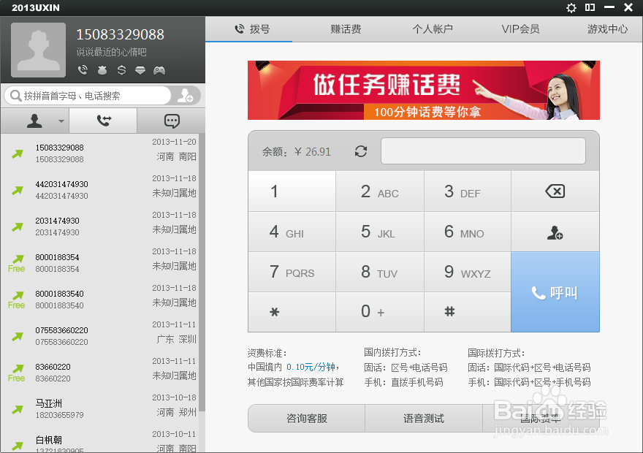Tap dialpad key 4 GHI
Viewport: 643px width, 453px height.
pyautogui.click(x=292, y=232)
